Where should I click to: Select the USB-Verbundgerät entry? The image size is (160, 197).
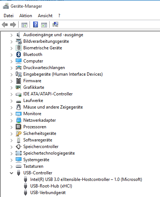[48, 193]
